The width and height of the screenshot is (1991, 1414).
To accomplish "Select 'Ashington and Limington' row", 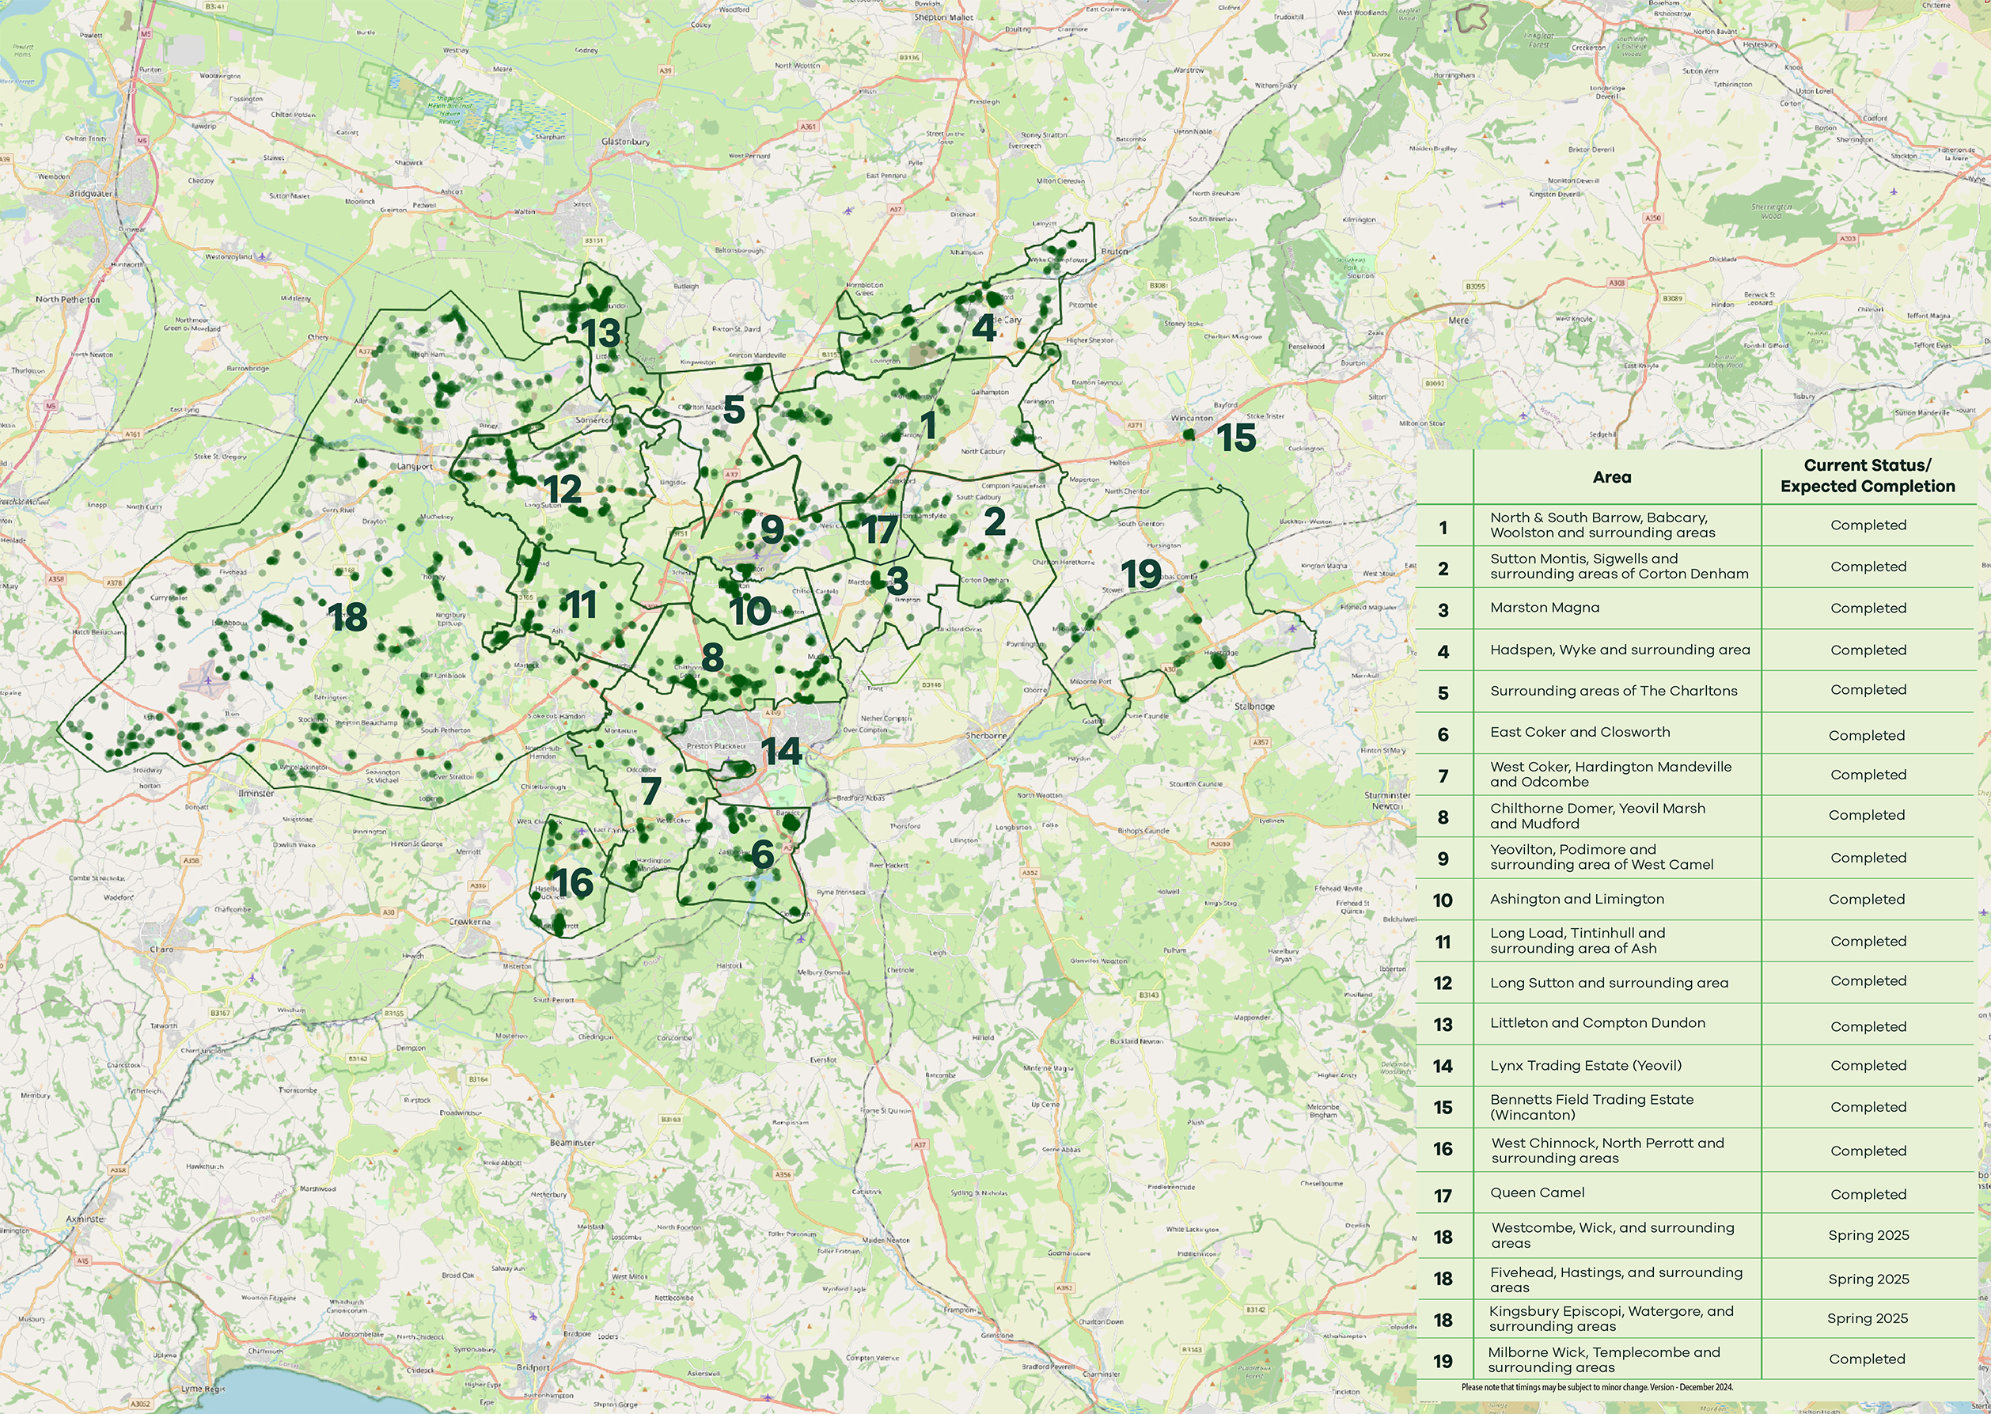I will [x=1695, y=900].
